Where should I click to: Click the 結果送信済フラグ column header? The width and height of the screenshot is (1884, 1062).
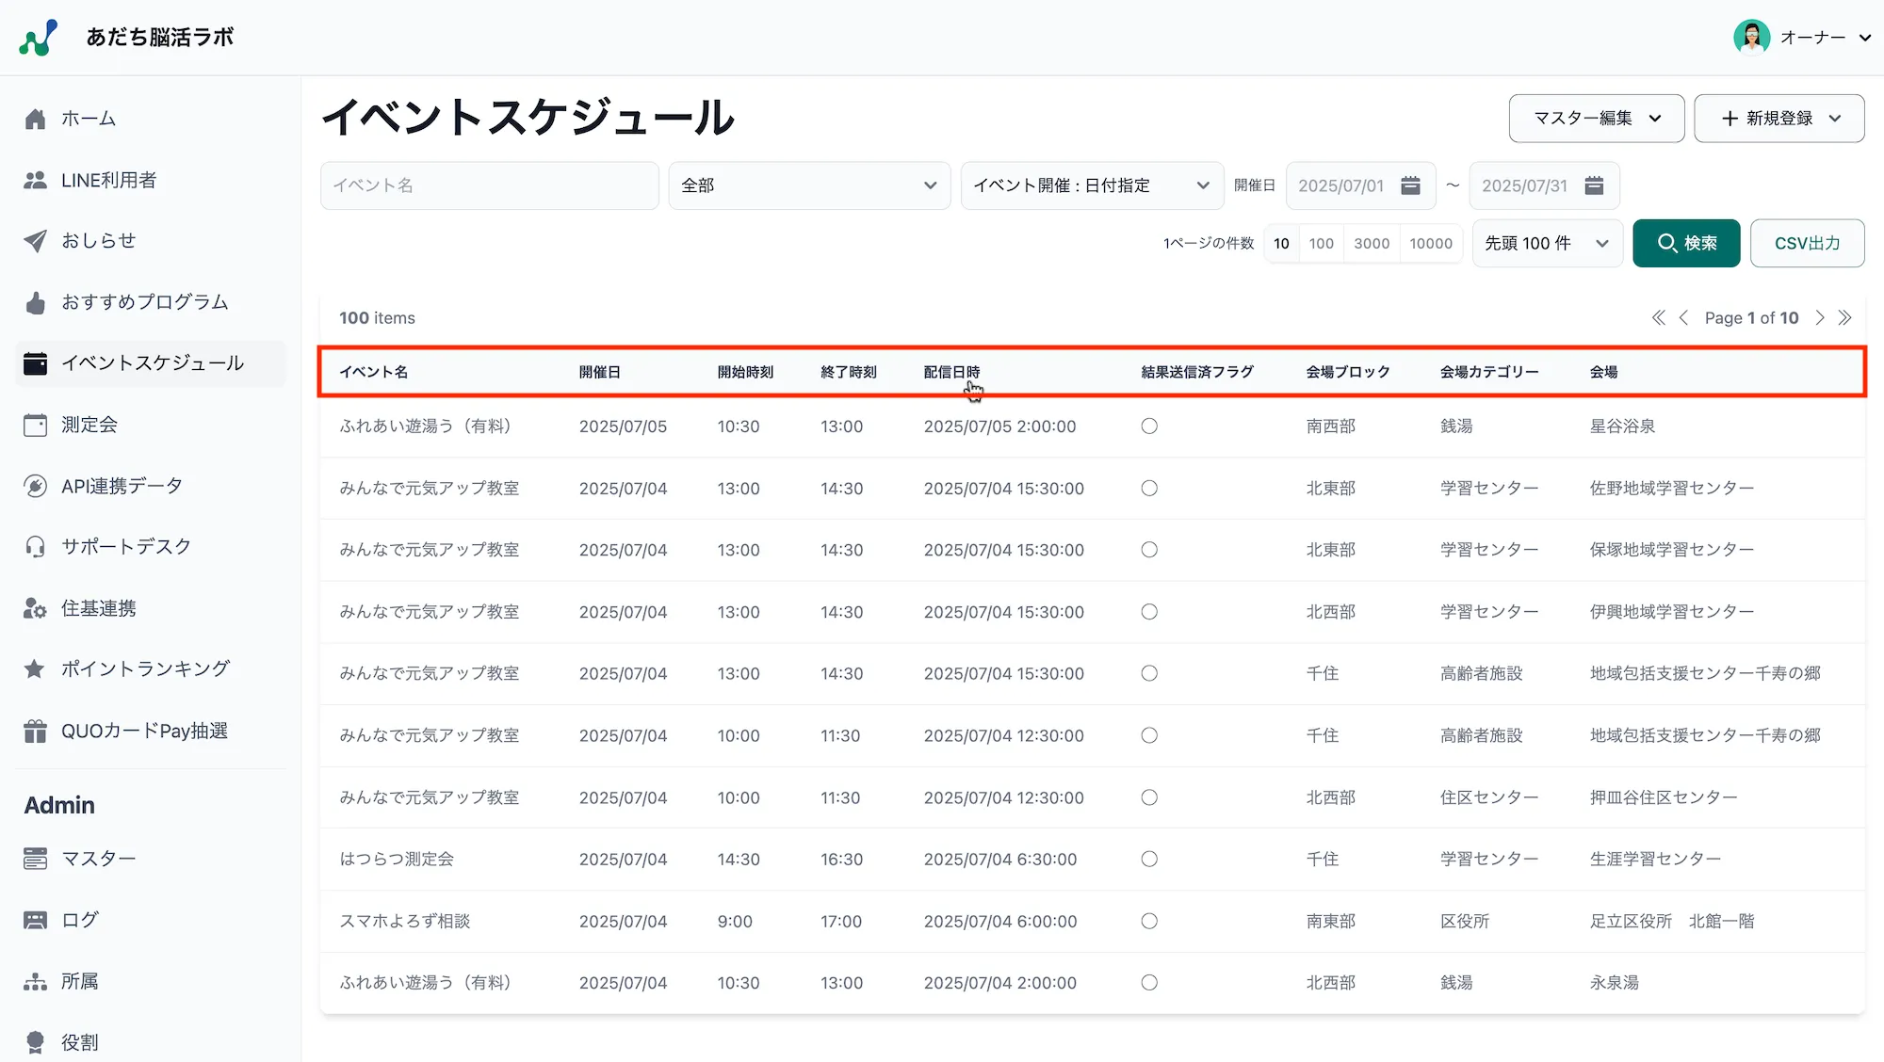pyautogui.click(x=1197, y=372)
